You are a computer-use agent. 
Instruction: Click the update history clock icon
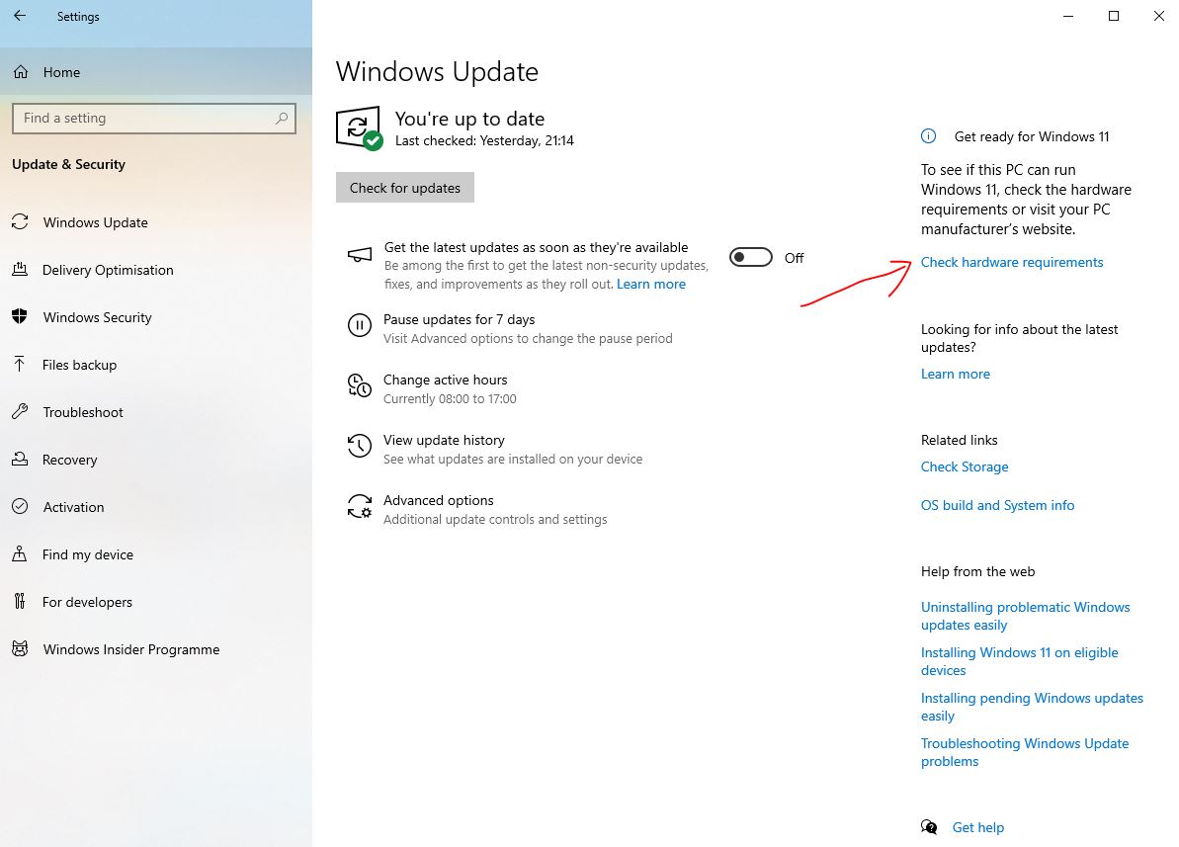pyautogui.click(x=360, y=446)
